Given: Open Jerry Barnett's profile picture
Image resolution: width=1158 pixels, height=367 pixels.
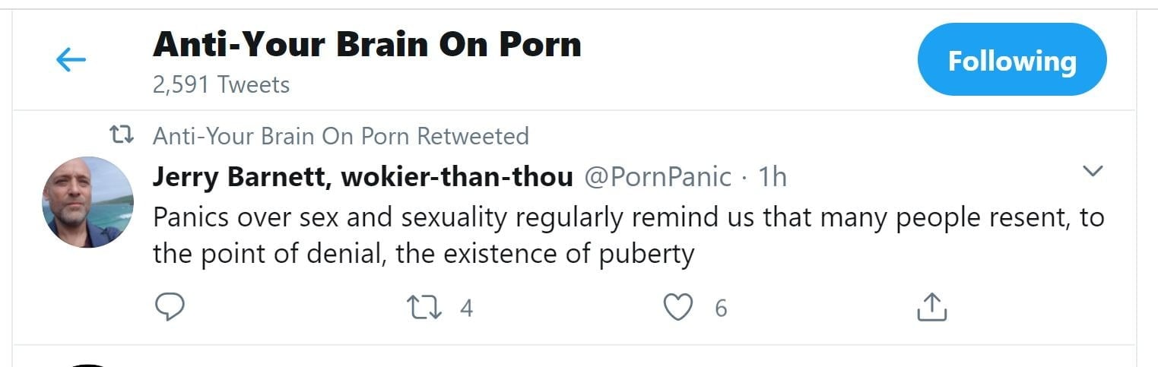Looking at the screenshot, I should [88, 202].
